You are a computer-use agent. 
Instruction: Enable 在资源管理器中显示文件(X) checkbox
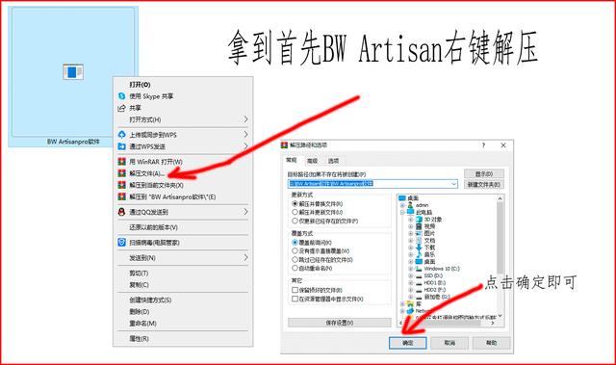click(295, 299)
